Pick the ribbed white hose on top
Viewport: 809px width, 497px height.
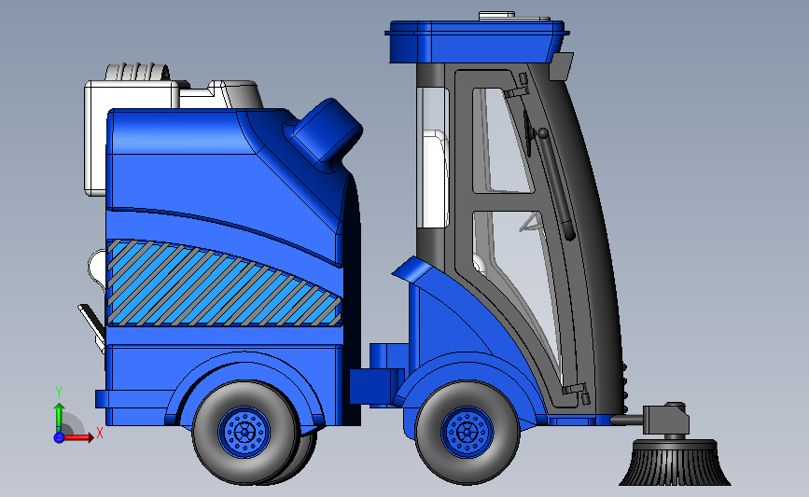coord(138,72)
